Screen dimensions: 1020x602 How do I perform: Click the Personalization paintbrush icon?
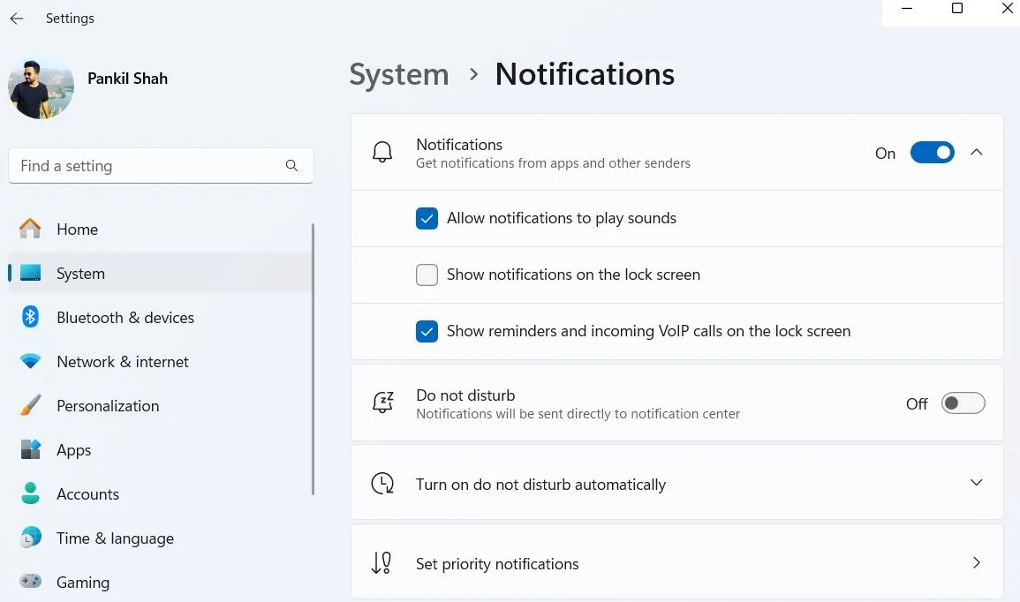pos(30,406)
